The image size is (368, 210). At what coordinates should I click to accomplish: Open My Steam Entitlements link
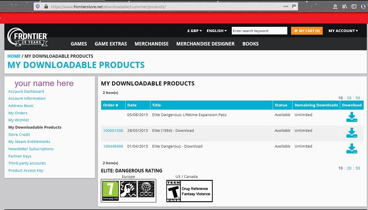(29, 141)
